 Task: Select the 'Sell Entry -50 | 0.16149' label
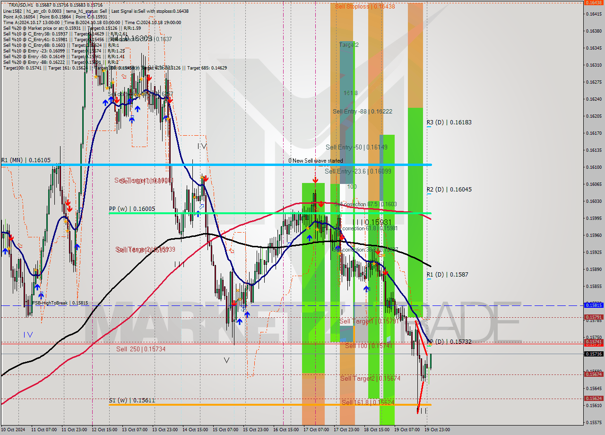[x=357, y=148]
